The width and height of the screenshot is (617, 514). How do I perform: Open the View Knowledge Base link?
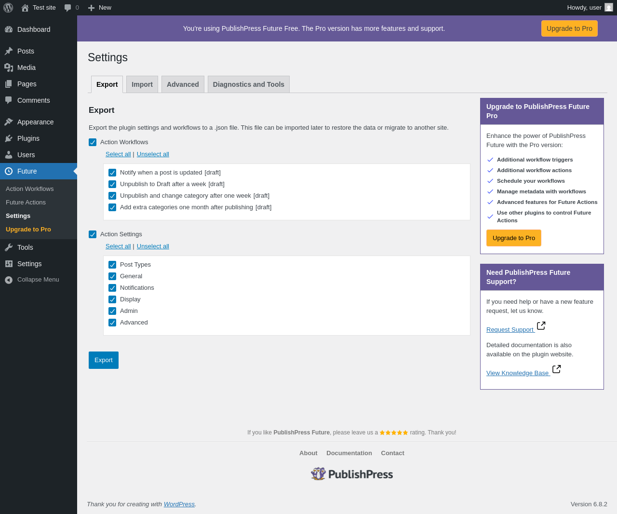point(518,373)
